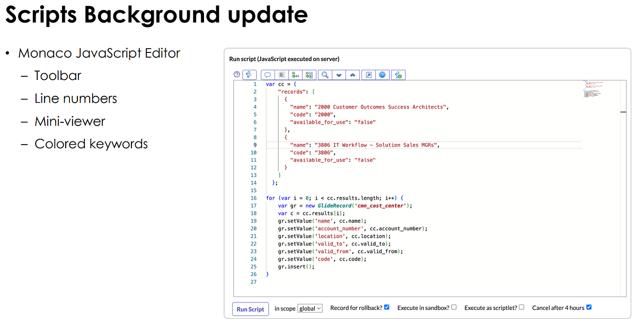Click the magnifying glass search icon

[325, 75]
